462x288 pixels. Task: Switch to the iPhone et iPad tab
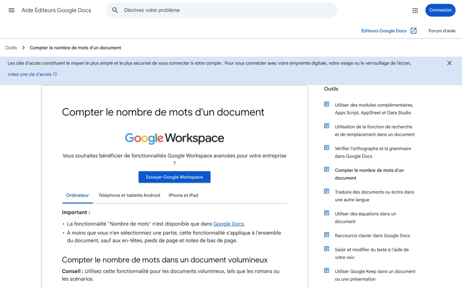click(183, 195)
